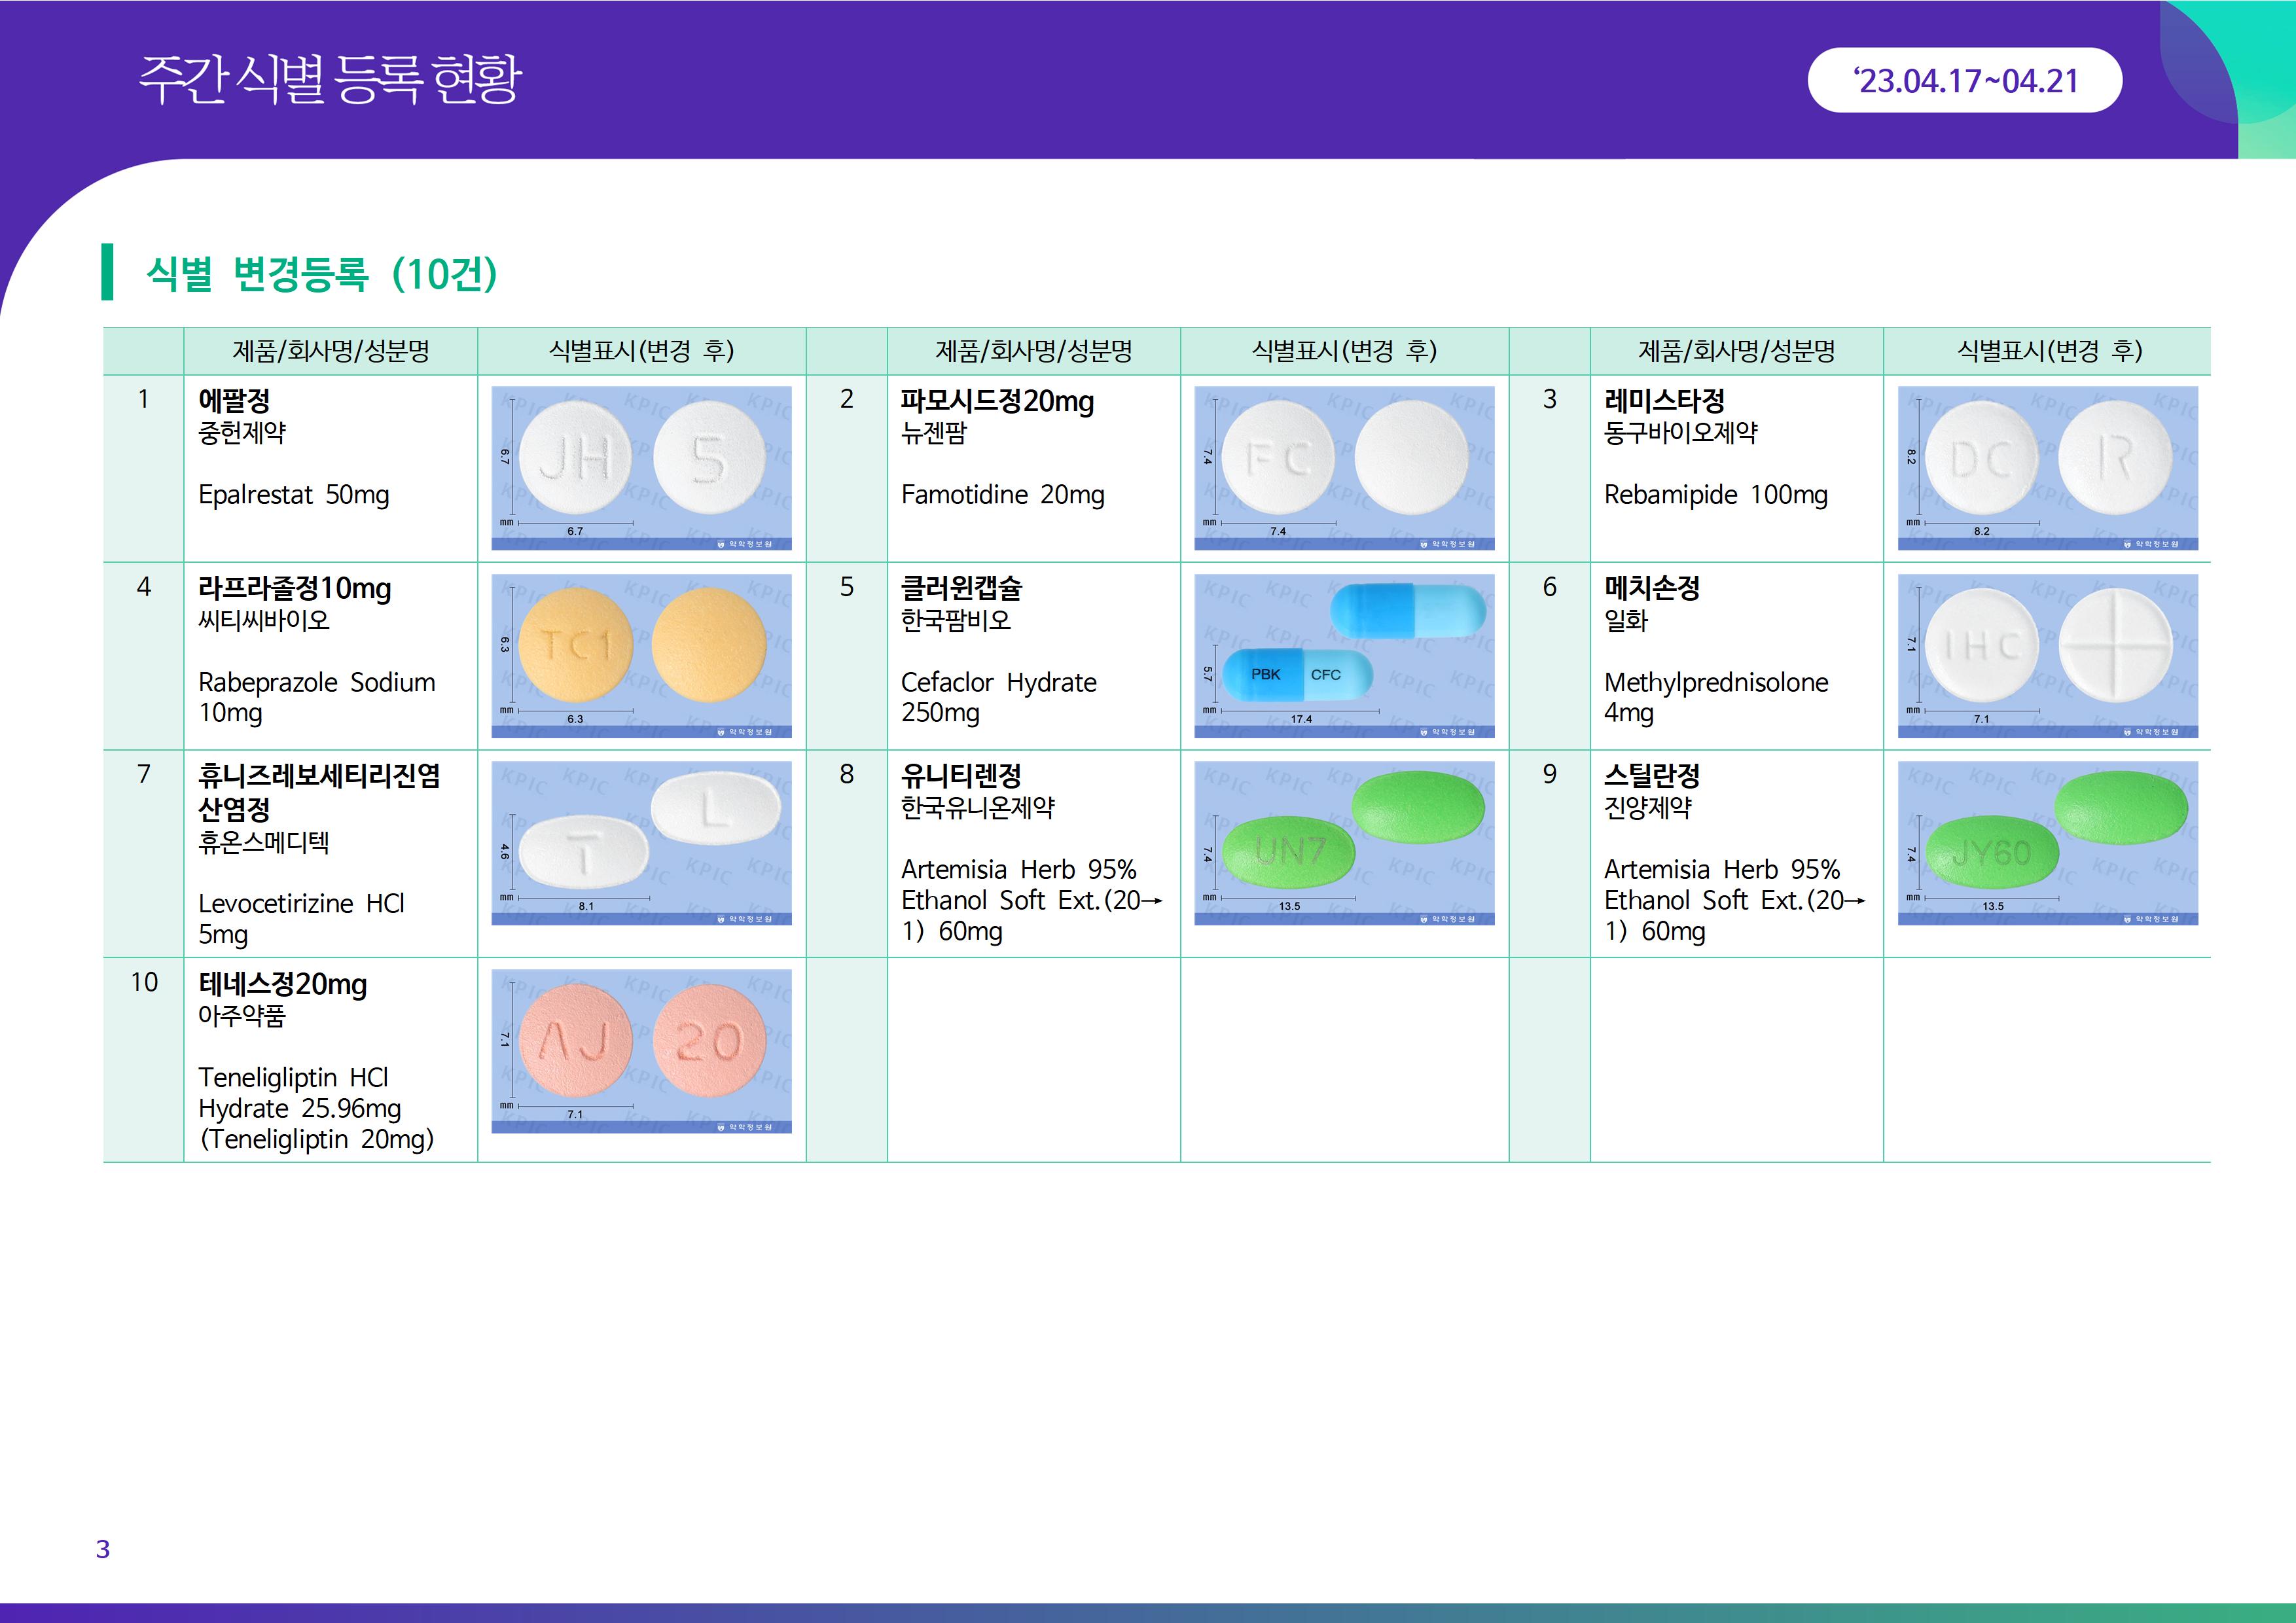The width and height of the screenshot is (2296, 1623).
Task: Click the pink AJ 20 pill image
Action: 641,1050
